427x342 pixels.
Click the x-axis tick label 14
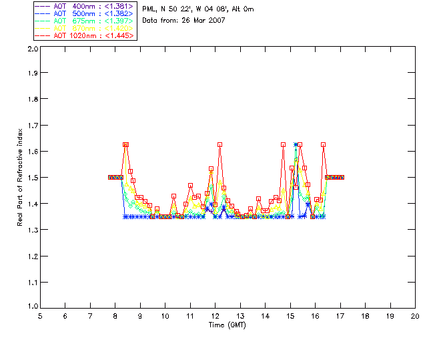tap(266, 316)
